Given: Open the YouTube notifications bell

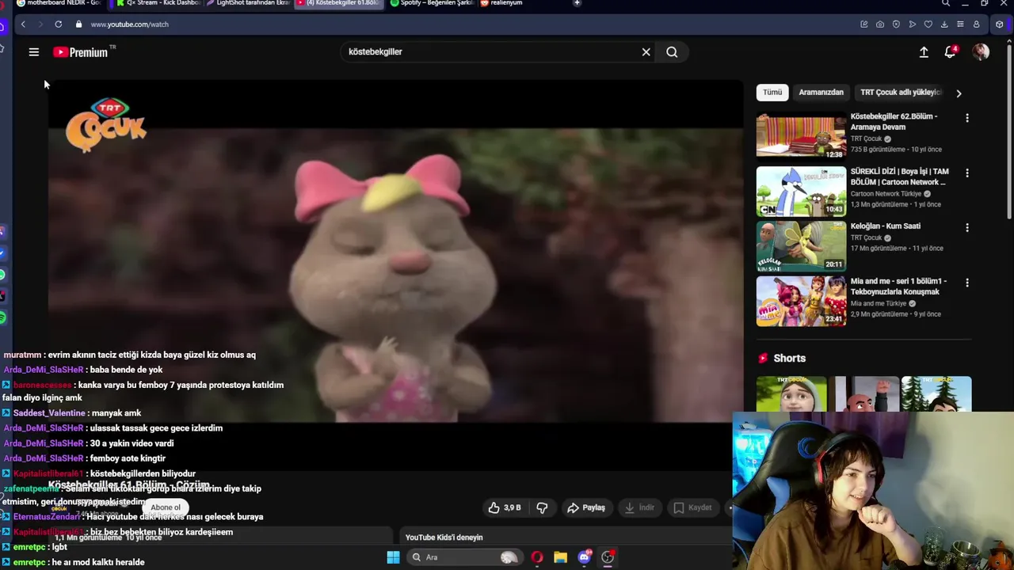Looking at the screenshot, I should pos(950,52).
